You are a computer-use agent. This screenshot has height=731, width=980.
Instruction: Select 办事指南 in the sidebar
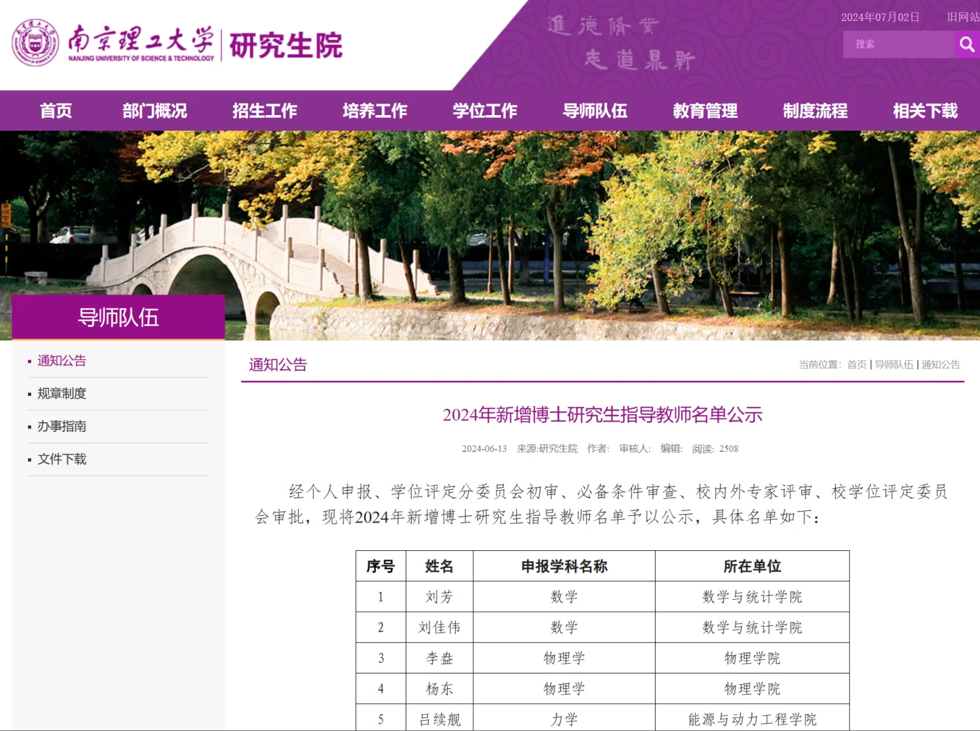point(62,426)
